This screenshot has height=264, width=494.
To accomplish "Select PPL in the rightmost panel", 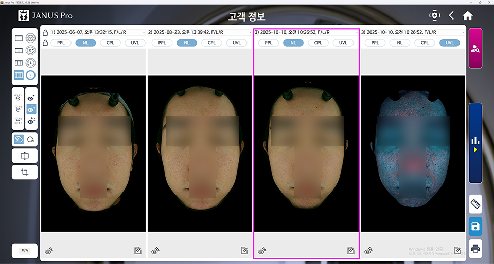I will [375, 43].
